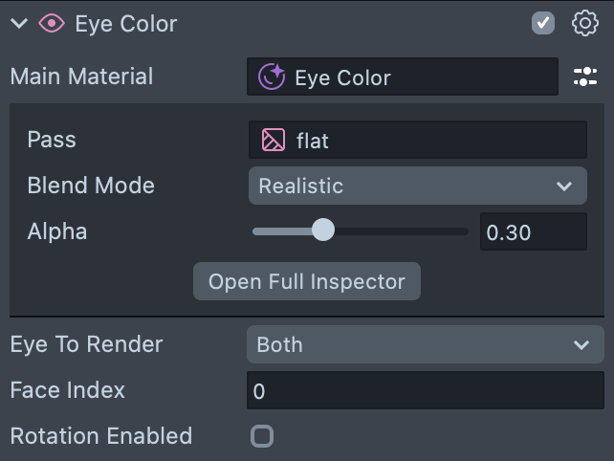Open material options sliders icon

584,77
